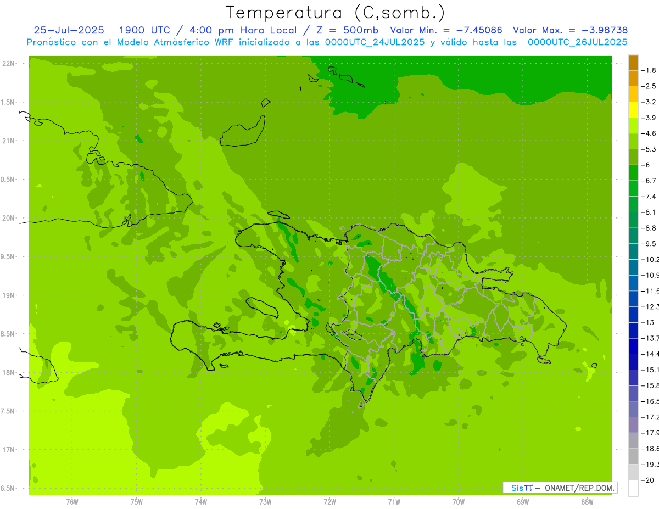
Task: Click the "Temperatura (C,somb.)" title
Action: pos(336,12)
